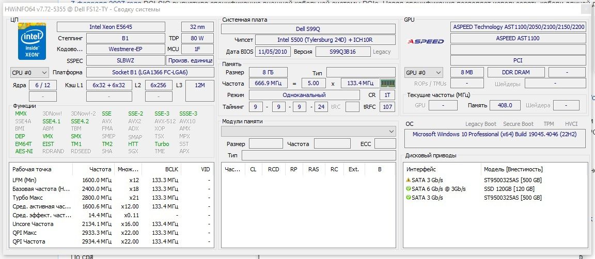The width and height of the screenshot is (595, 259).
Task: Click the Microsoft Windows 10 Professional OS field
Action: (x=495, y=138)
